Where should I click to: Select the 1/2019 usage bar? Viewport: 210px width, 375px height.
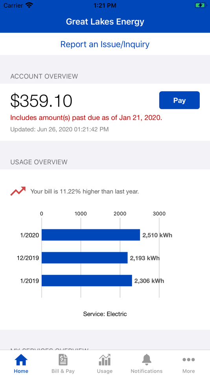(x=87, y=281)
